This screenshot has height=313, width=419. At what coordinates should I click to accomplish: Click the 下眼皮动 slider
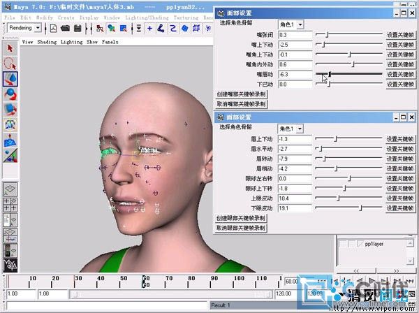point(348,208)
